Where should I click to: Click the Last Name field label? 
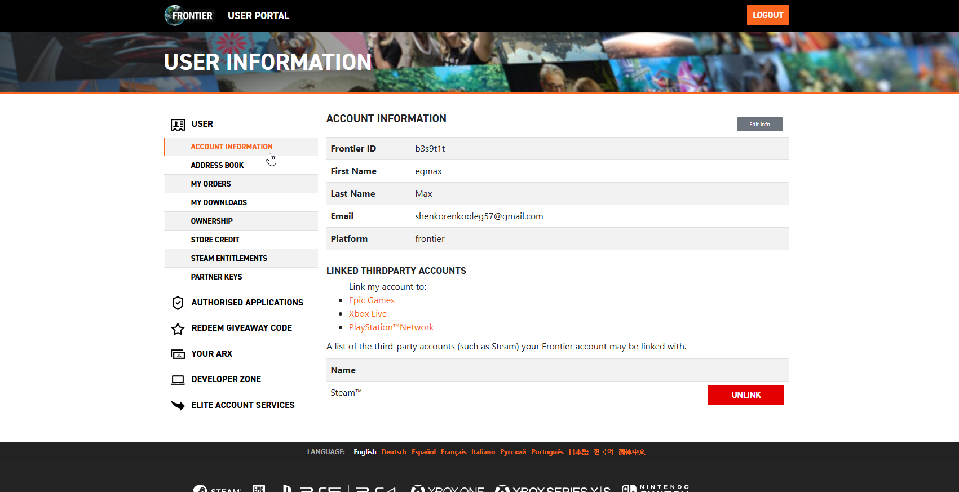353,194
